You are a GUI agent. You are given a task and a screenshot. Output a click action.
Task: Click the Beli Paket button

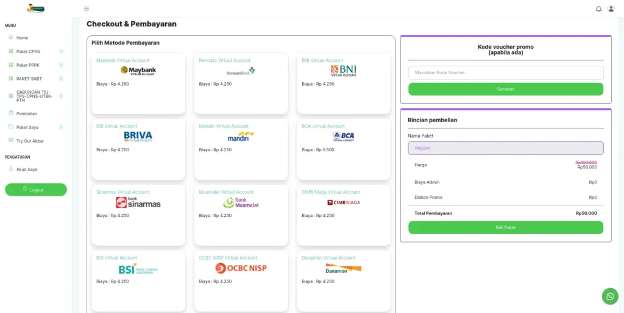pos(505,227)
